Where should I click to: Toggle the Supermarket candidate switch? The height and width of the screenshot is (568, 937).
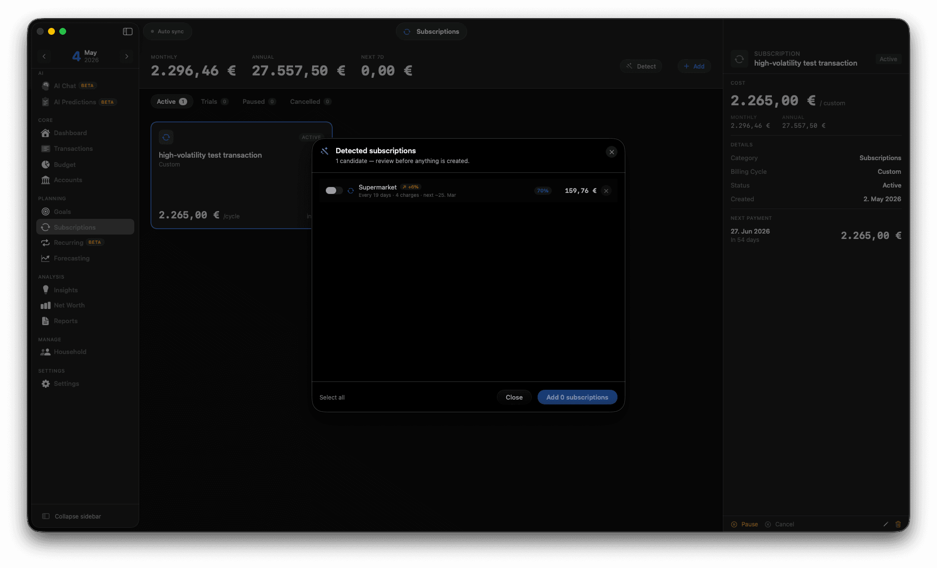pos(334,190)
